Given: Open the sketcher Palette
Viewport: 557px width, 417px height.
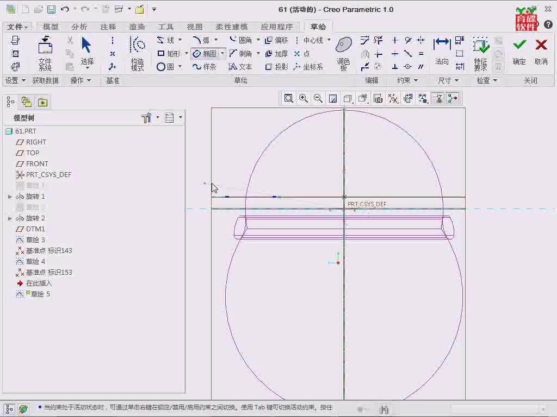Looking at the screenshot, I should point(344,53).
